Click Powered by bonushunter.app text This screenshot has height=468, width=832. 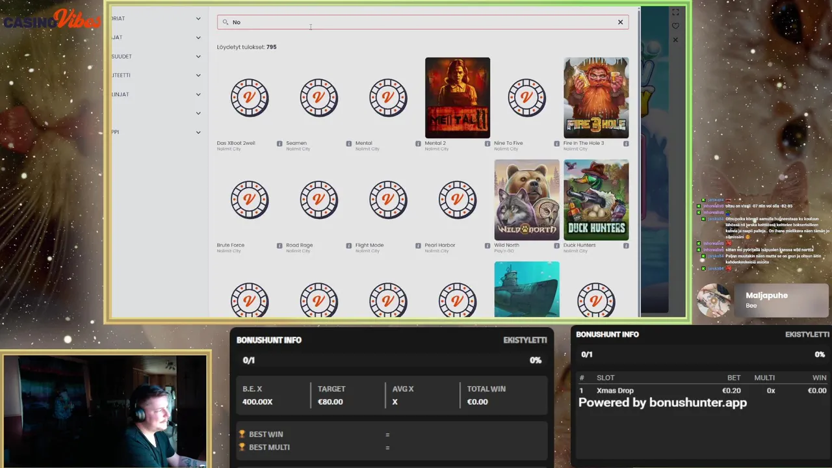click(x=662, y=402)
